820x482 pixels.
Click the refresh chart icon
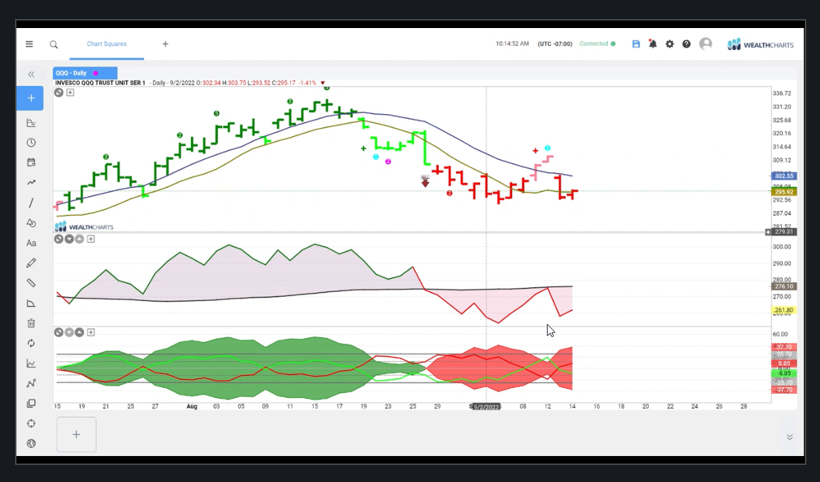click(x=31, y=343)
